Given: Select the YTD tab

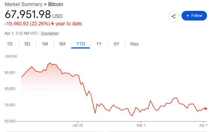Looking at the screenshot, I should [x=80, y=44].
